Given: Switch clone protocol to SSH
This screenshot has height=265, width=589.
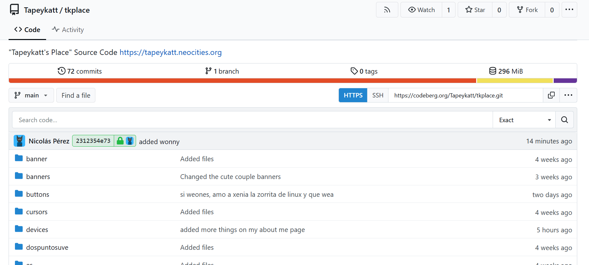Looking at the screenshot, I should tap(378, 95).
